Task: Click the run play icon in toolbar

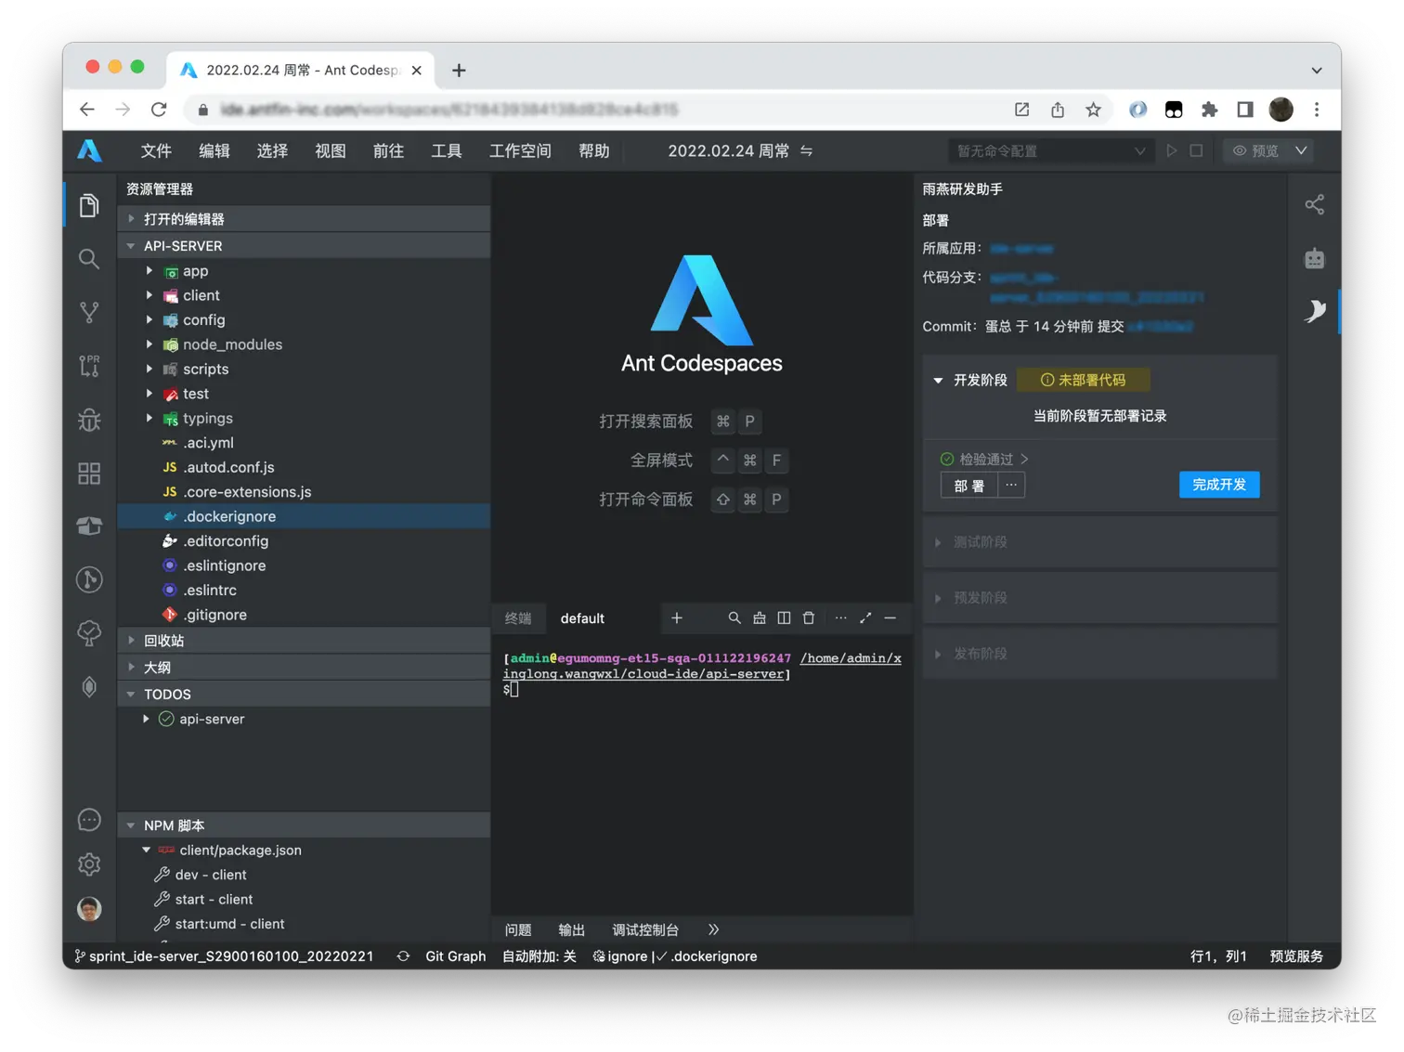Action: (1172, 150)
